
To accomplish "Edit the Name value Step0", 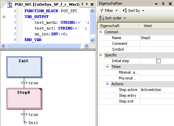I will coord(157,38).
